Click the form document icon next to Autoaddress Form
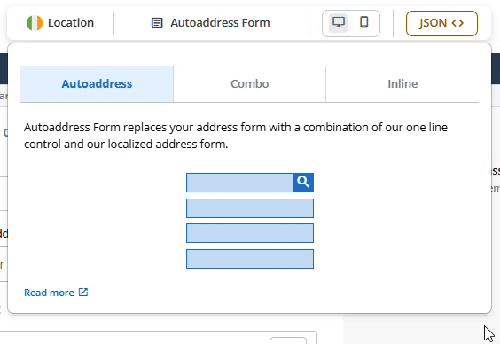Image resolution: width=500 pixels, height=344 pixels. pyautogui.click(x=157, y=23)
